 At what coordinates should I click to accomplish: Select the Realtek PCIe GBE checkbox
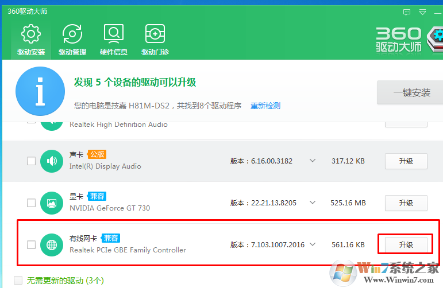click(x=32, y=245)
